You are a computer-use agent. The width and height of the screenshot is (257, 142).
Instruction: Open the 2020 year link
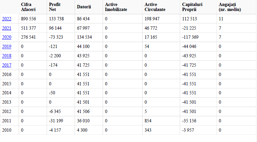(x=7, y=37)
